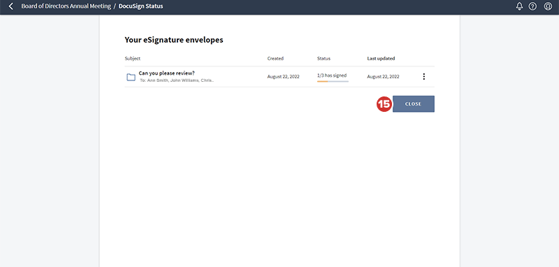The height and width of the screenshot is (267, 559).
Task: Open the three-dot envelope options menu
Action: pos(424,76)
